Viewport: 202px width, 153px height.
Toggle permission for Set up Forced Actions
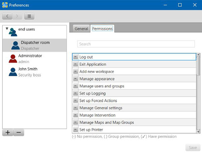75,100
